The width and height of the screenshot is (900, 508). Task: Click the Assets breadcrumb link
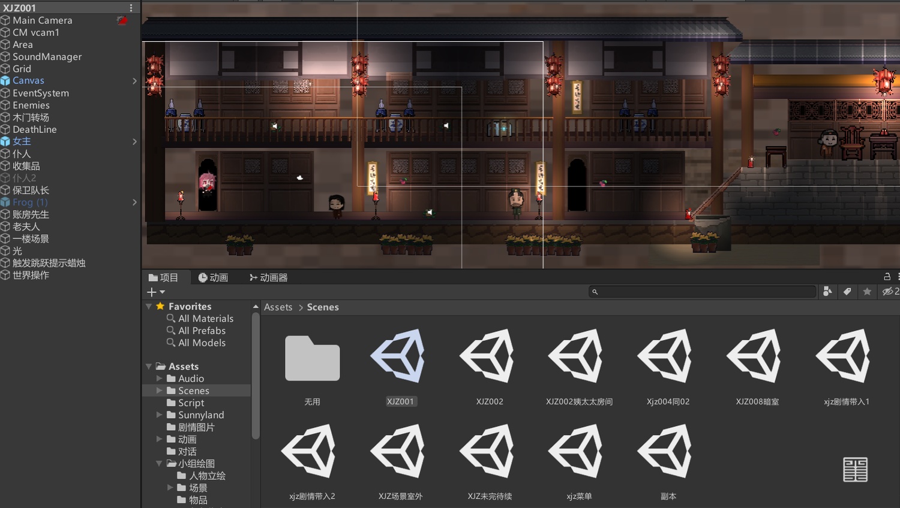[x=278, y=307]
